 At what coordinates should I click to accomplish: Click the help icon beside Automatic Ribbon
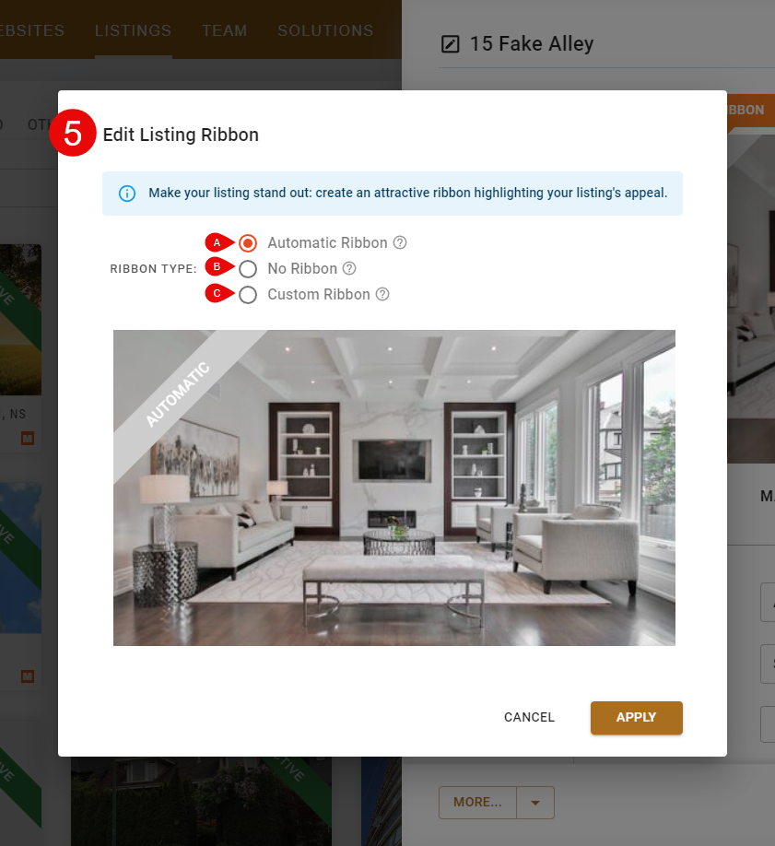[400, 242]
